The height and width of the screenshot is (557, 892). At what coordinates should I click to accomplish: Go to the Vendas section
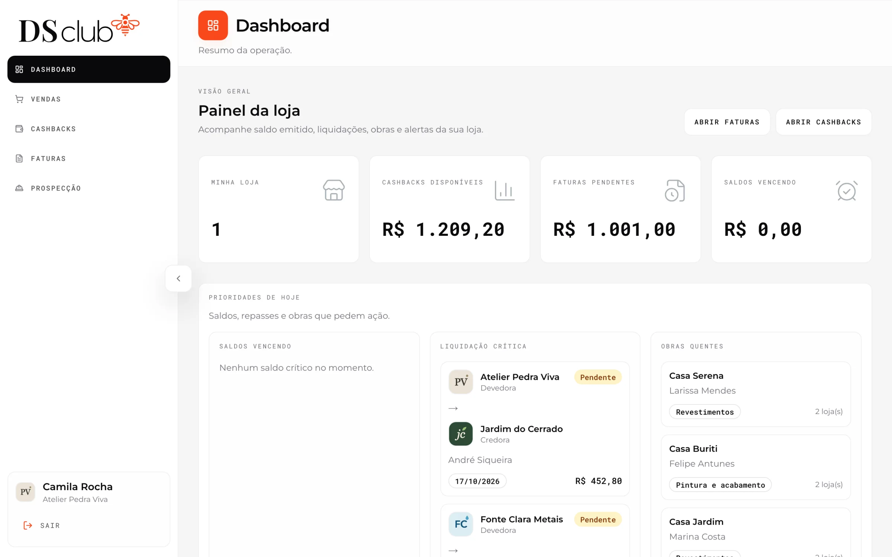[x=89, y=99]
